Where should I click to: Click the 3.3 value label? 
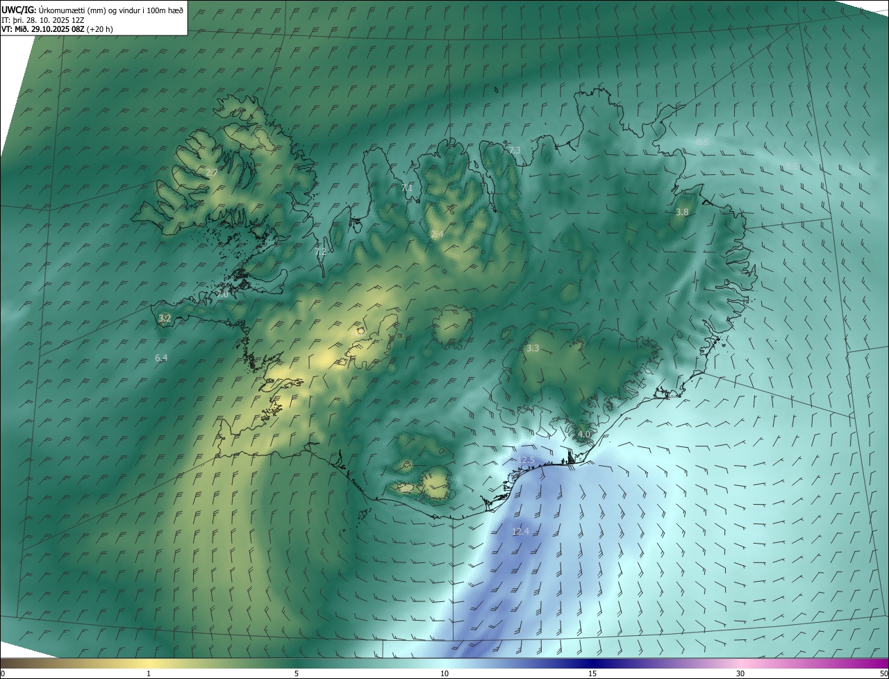click(533, 348)
